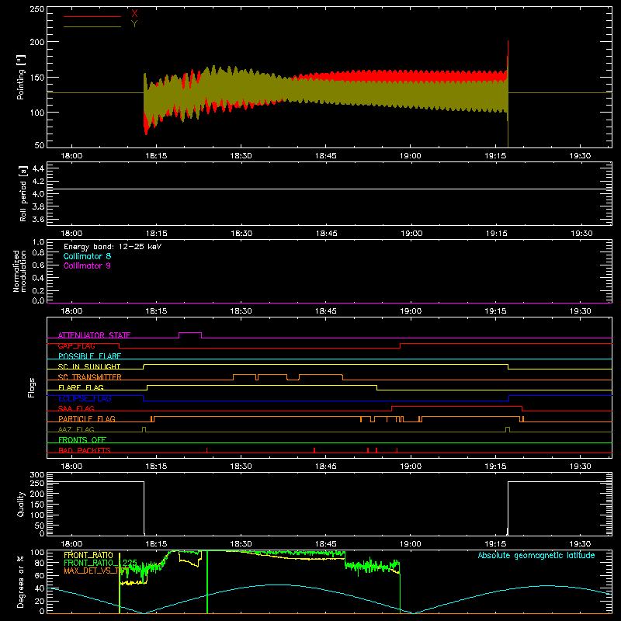This screenshot has height=621, width=621.
Task: Click the 200 tick label on Pointing axis
Action: pyautogui.click(x=36, y=42)
